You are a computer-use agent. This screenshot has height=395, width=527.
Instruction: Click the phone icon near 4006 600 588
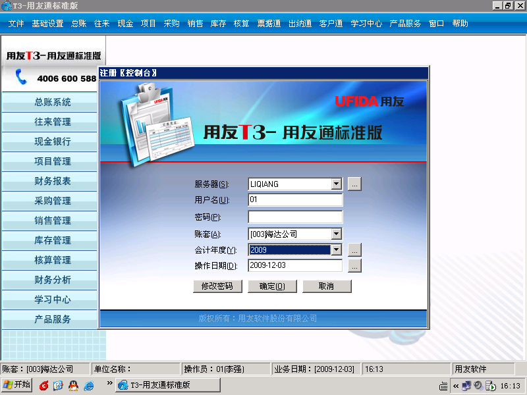tap(21, 76)
